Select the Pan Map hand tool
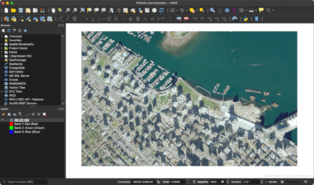 (x=53, y=10)
